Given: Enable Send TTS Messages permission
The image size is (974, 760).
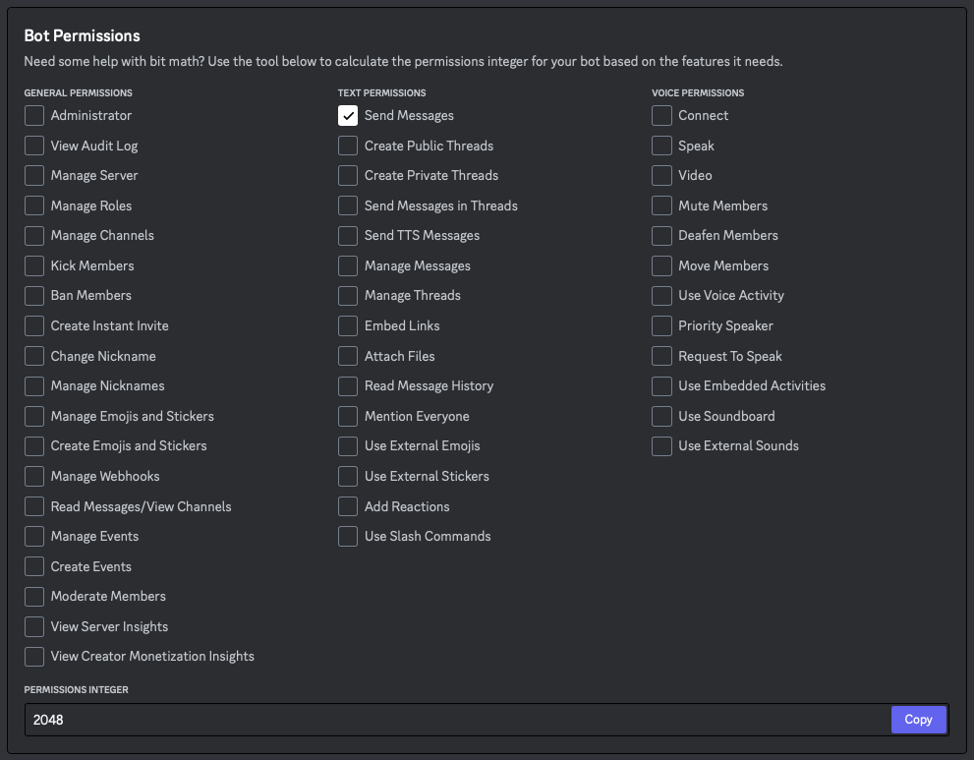Looking at the screenshot, I should pyautogui.click(x=347, y=235).
